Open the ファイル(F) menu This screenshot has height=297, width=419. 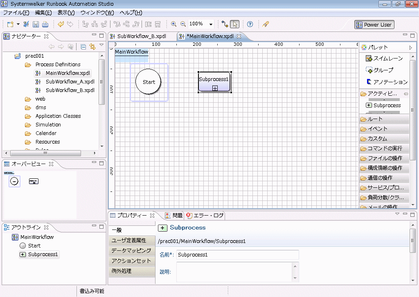click(16, 13)
